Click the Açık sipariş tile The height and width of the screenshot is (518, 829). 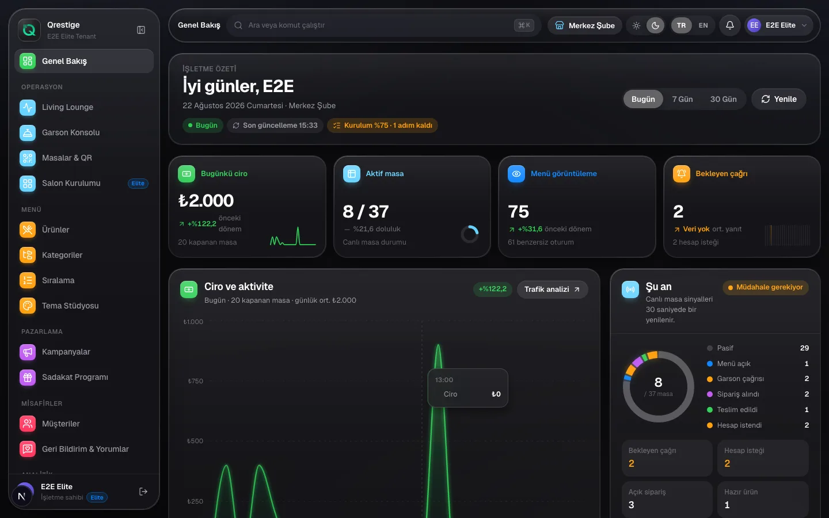click(667, 499)
